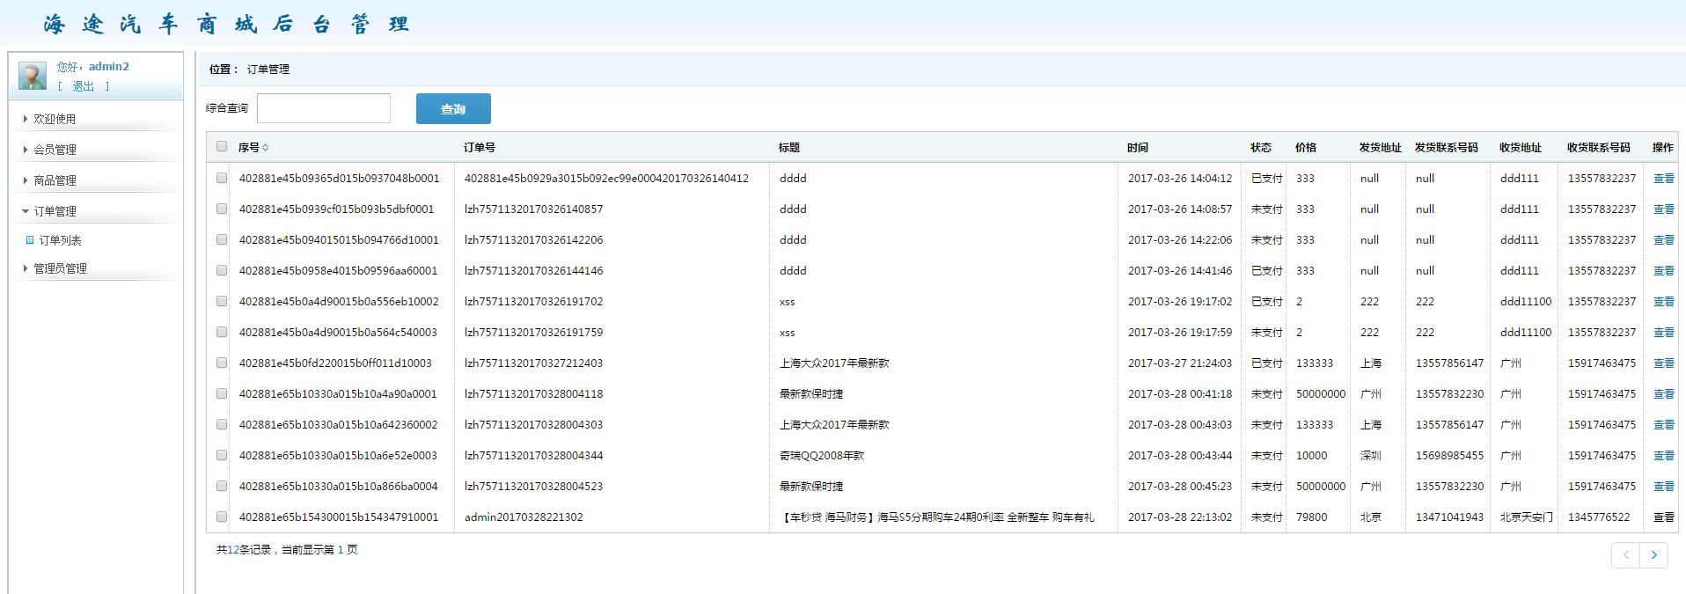
Task: Collapse the 订单管理 sidebar section
Action: [x=55, y=211]
